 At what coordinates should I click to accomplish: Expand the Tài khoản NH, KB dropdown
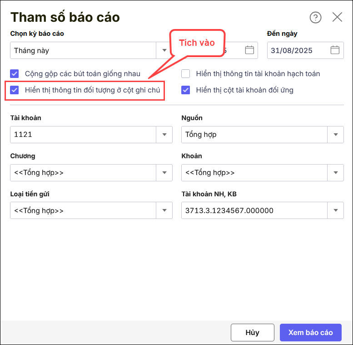click(335, 211)
